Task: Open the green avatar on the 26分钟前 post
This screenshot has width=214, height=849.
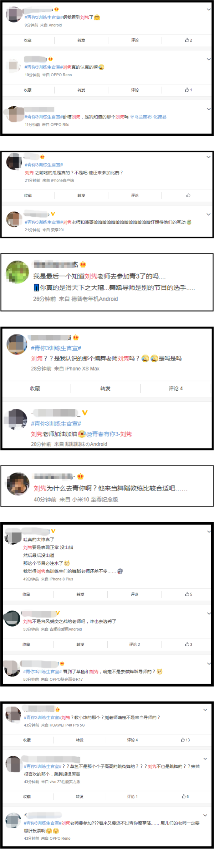Action: pyautogui.click(x=17, y=272)
